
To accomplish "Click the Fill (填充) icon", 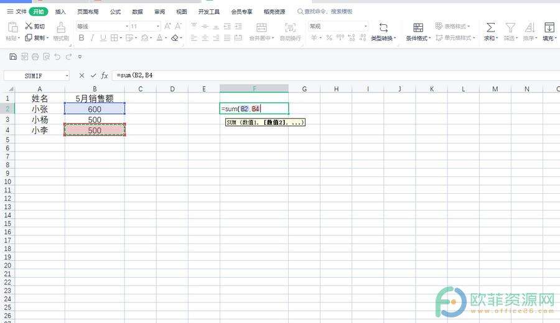I will (549, 27).
